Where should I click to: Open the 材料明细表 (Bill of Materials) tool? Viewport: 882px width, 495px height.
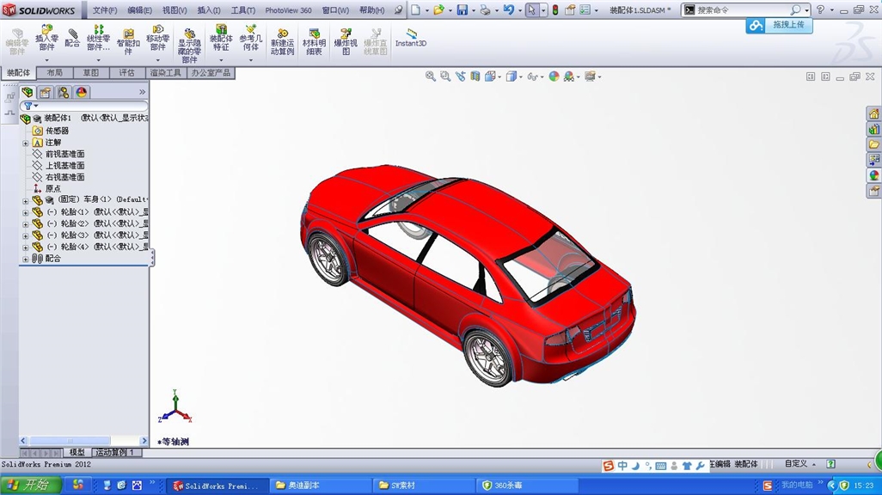314,42
